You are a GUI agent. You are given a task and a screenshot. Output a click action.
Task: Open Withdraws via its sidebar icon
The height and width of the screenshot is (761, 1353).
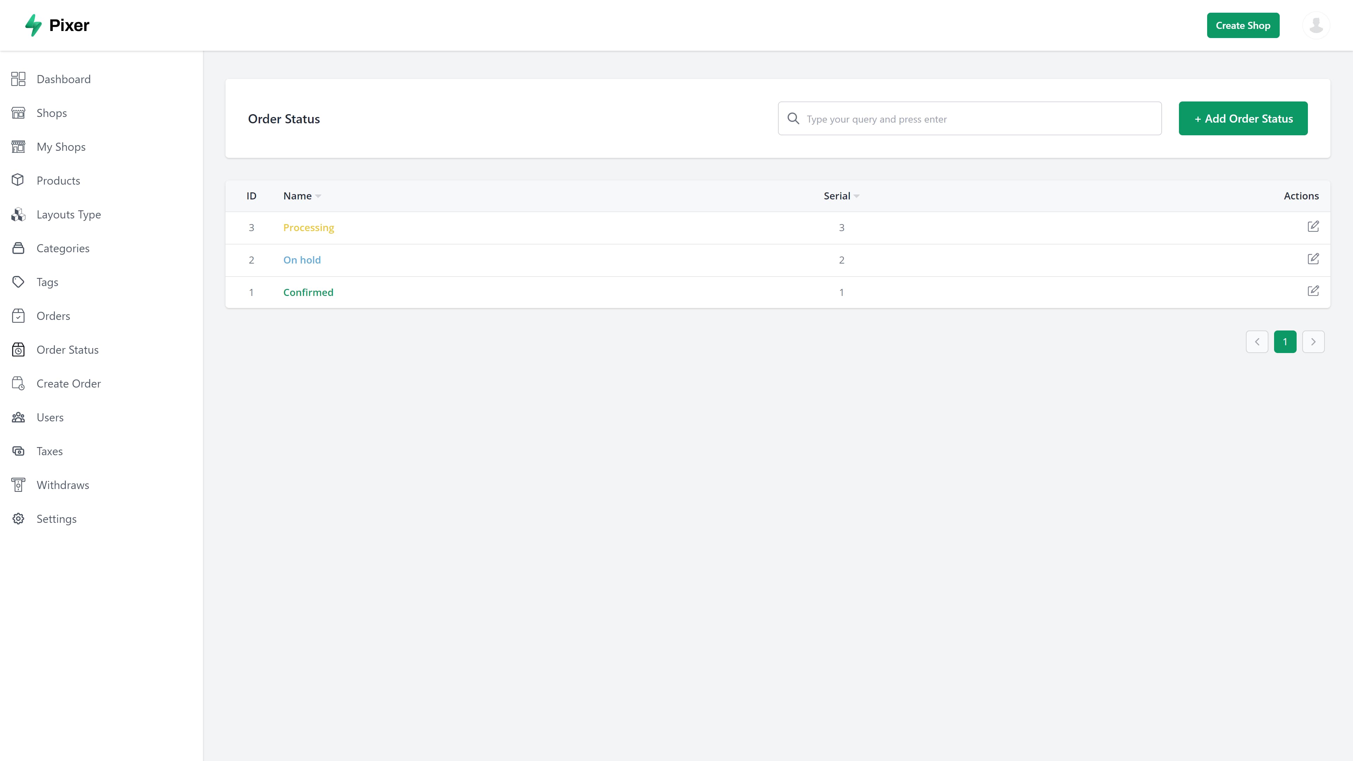click(18, 485)
